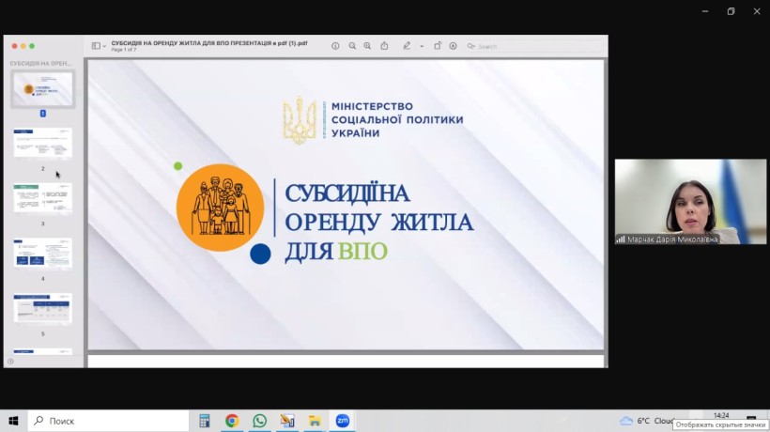Show the document info inspector

click(x=335, y=46)
